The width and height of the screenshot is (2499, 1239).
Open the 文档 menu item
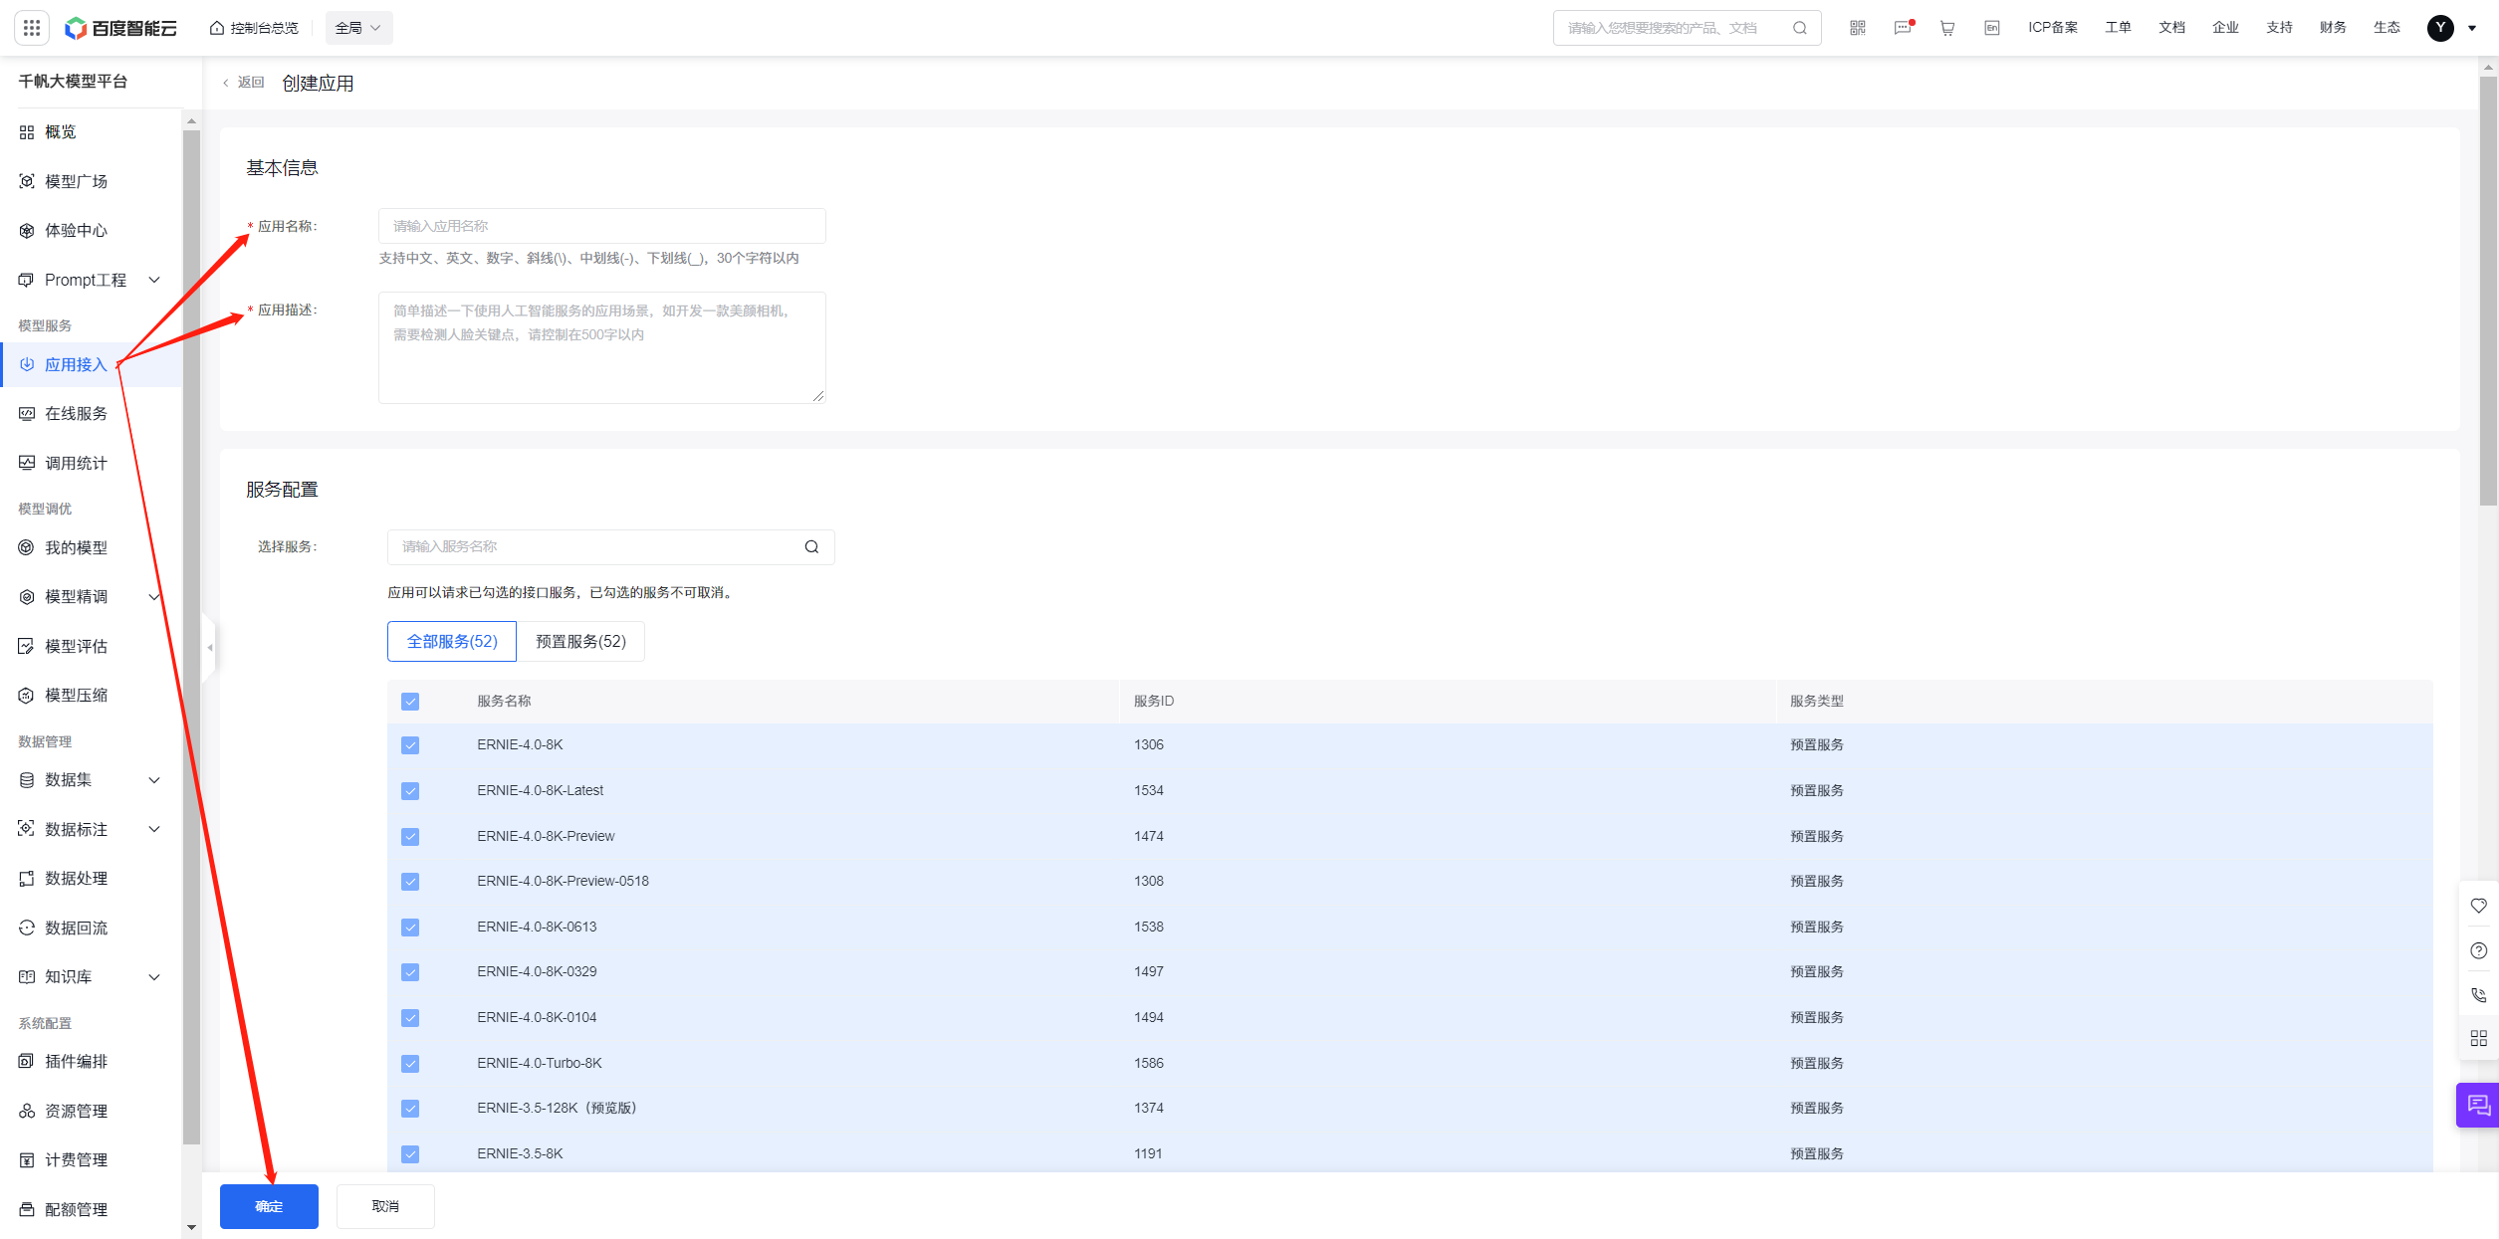pos(2171,28)
